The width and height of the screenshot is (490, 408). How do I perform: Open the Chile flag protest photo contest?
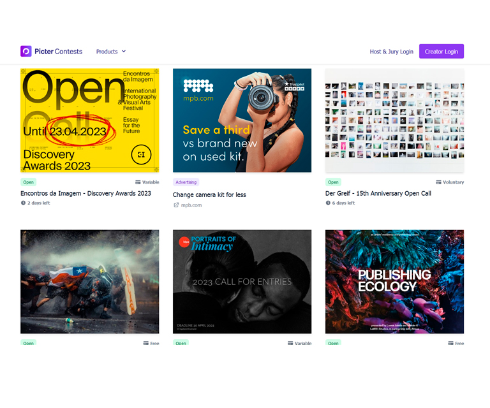[89, 281]
